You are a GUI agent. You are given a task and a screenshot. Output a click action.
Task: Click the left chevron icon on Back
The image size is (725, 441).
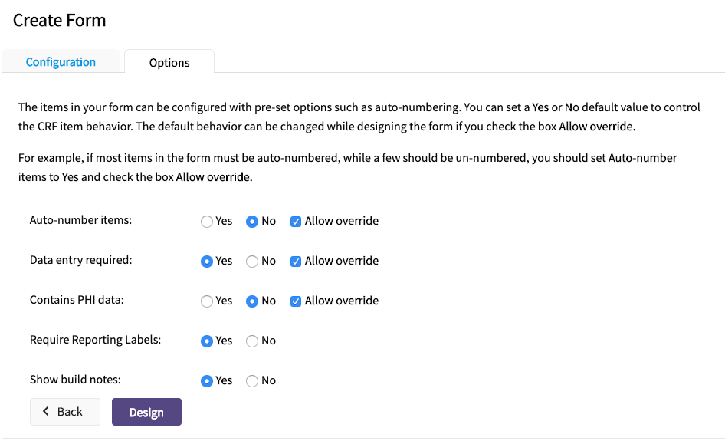tap(46, 412)
